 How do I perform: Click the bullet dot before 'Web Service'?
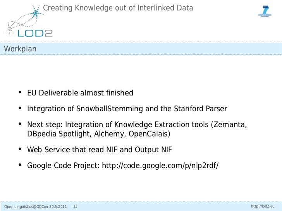[19, 150]
